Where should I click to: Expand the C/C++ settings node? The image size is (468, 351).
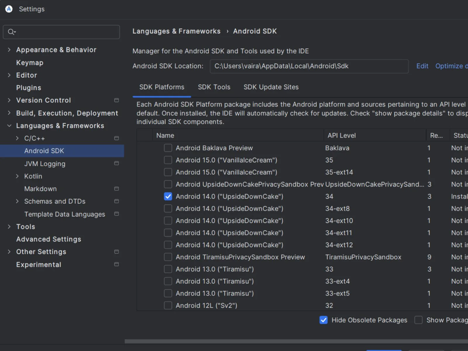[x=17, y=138]
